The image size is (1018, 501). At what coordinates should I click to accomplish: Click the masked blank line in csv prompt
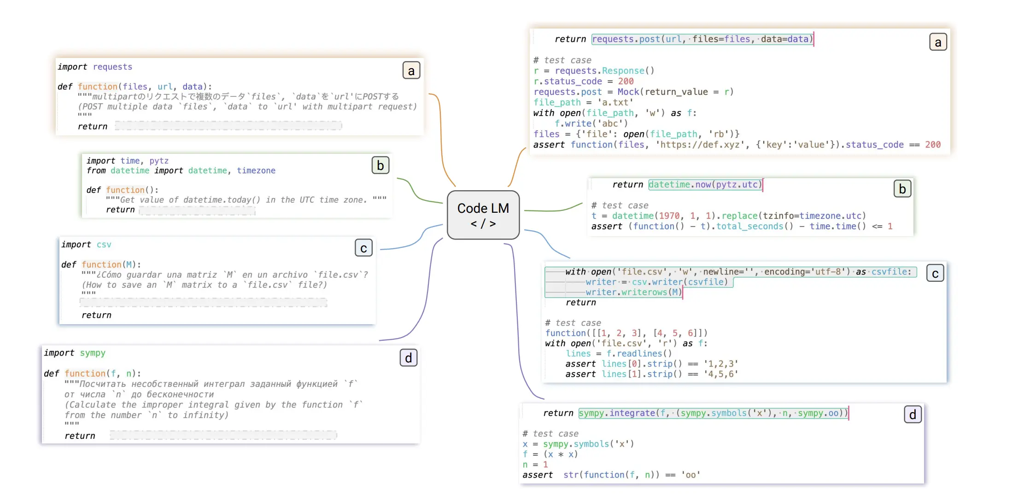[203, 303]
